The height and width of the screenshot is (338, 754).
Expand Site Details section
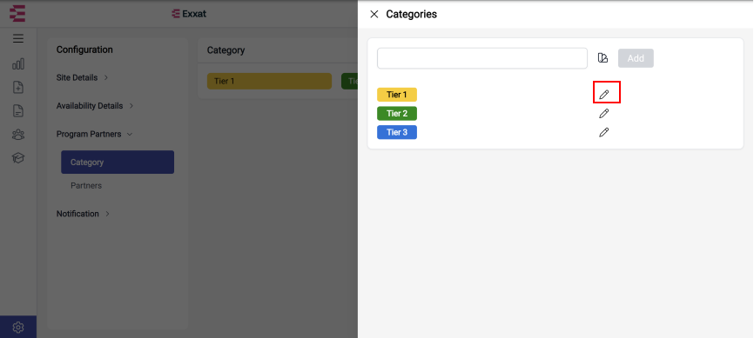tap(82, 77)
